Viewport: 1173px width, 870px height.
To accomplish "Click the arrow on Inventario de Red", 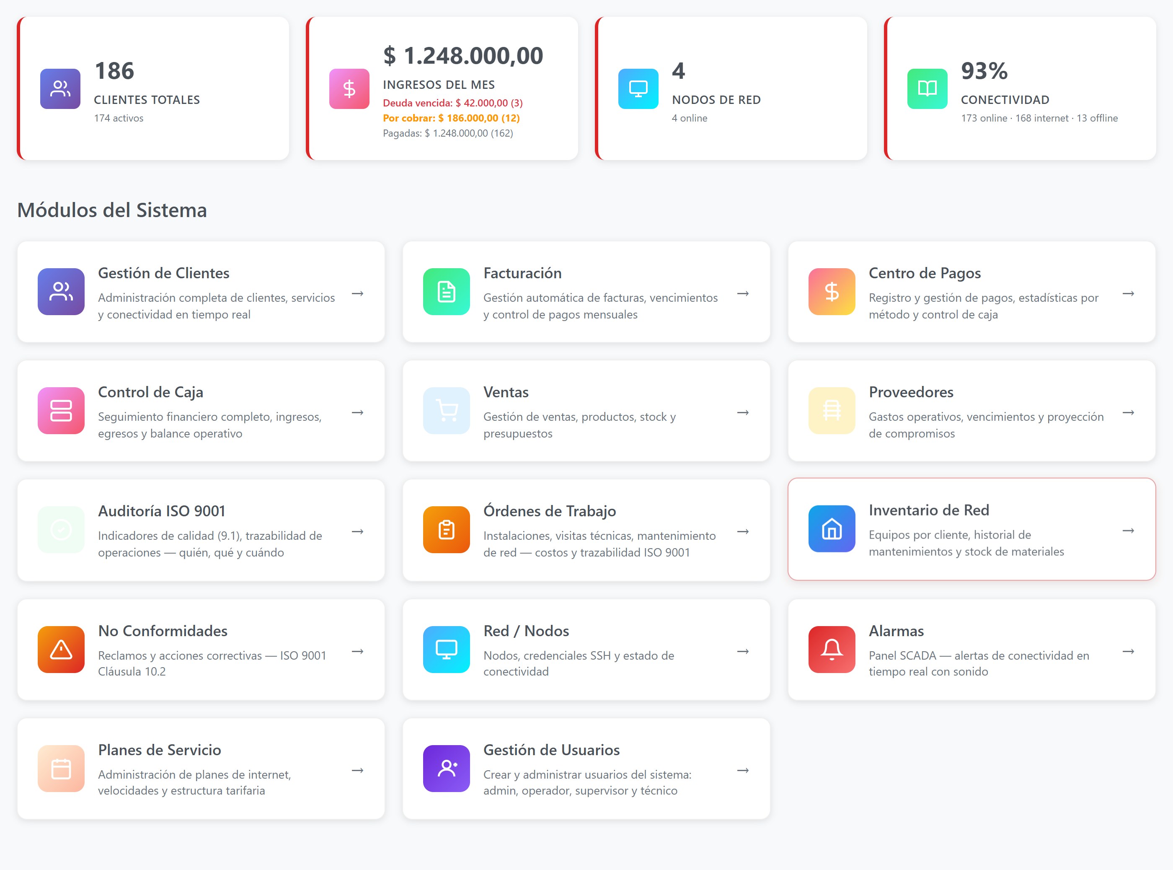I will pos(1128,530).
